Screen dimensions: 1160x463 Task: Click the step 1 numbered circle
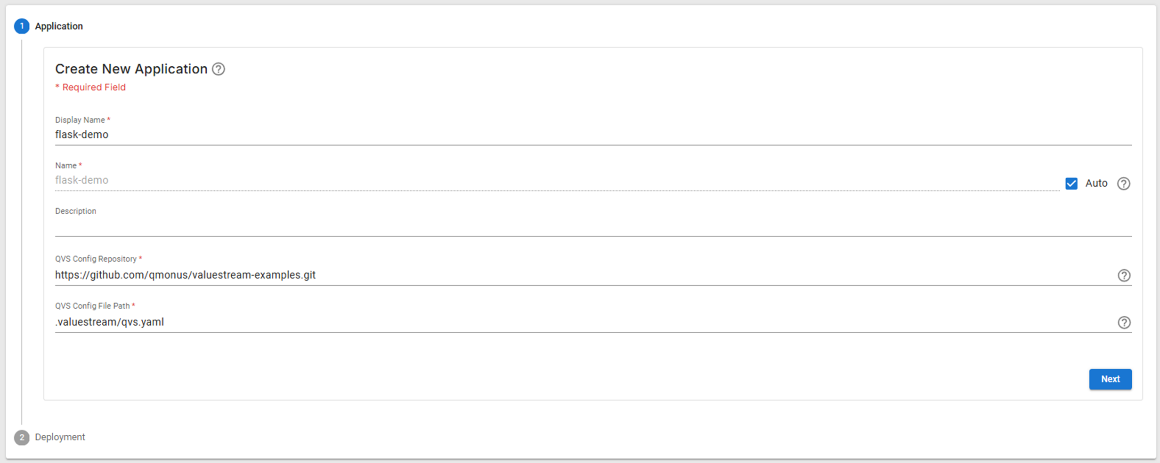coord(22,26)
